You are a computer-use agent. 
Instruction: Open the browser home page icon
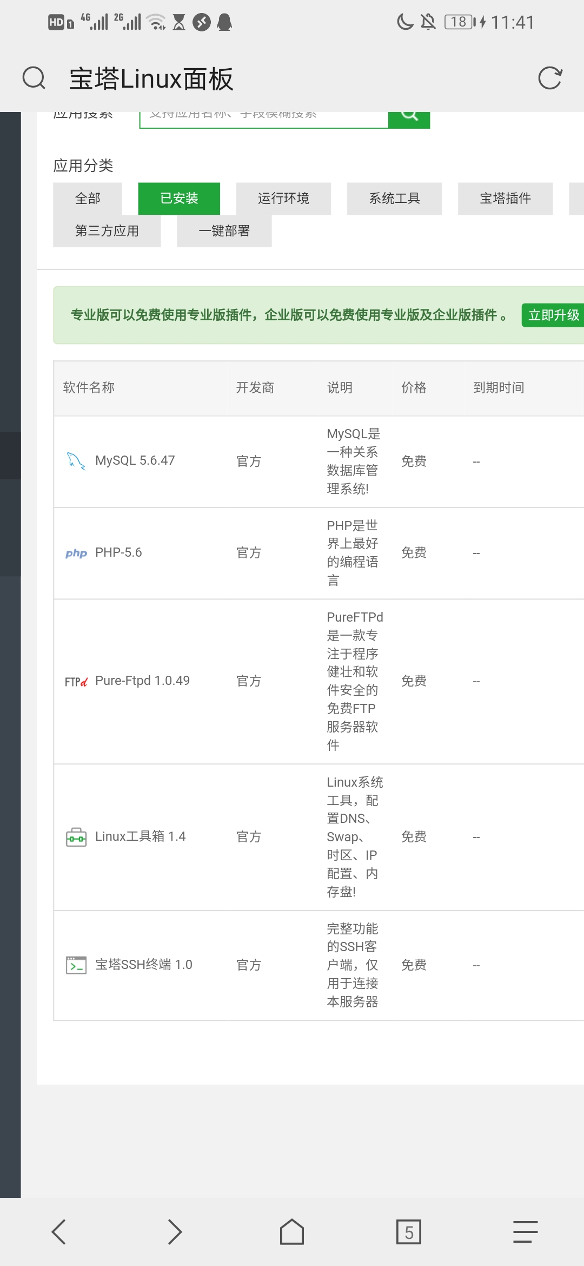[x=292, y=1232]
